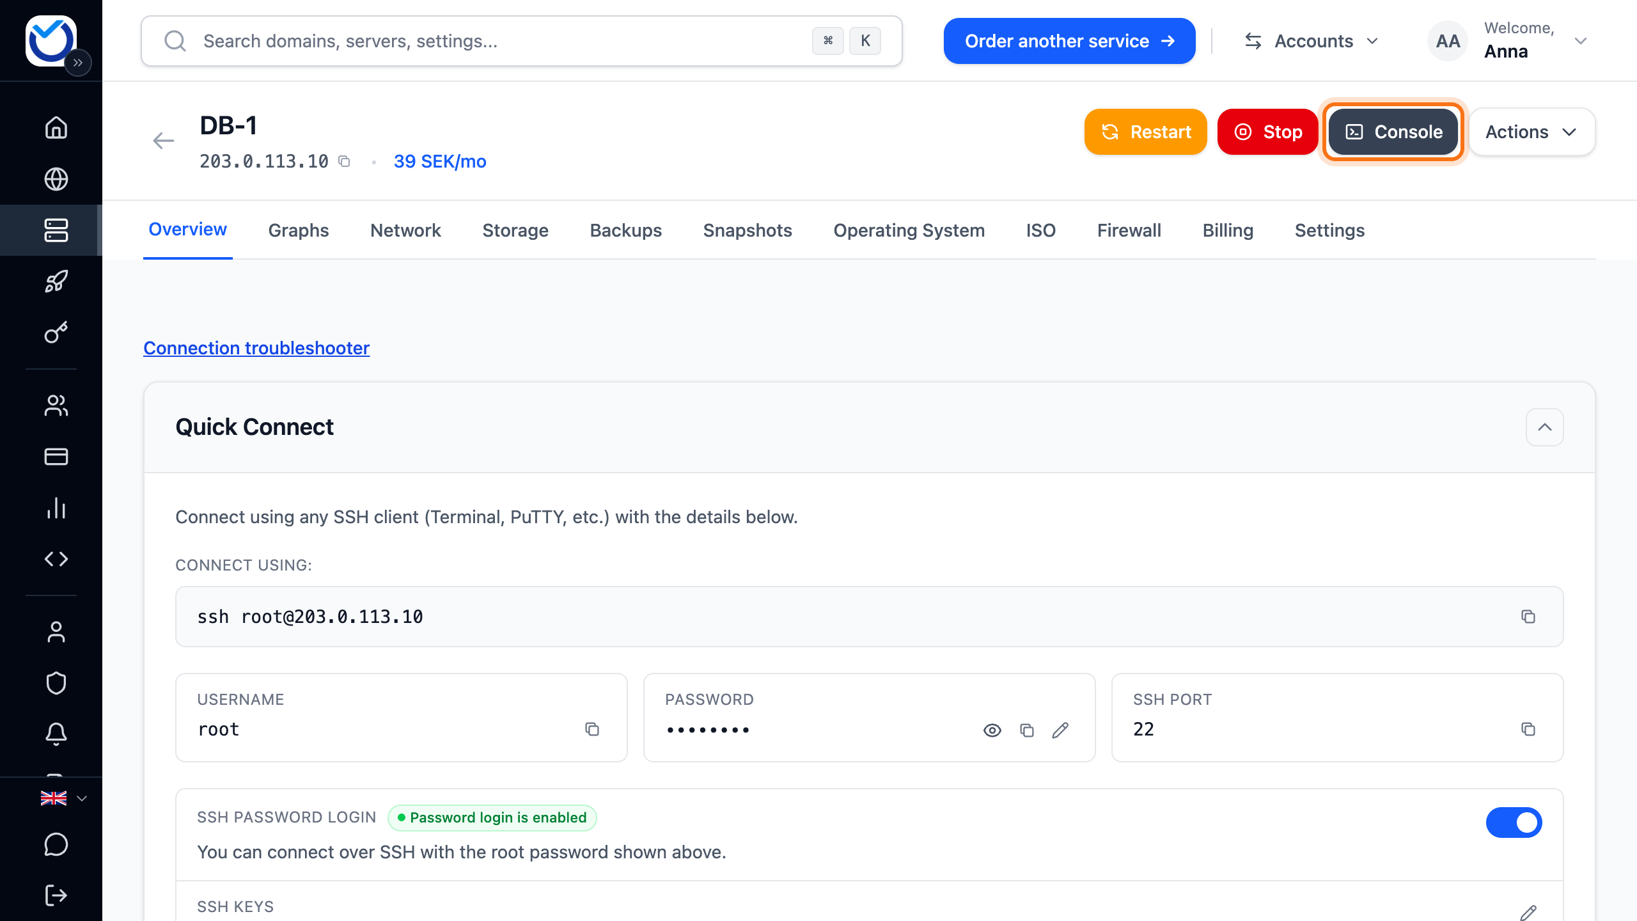Click the Restart server button
This screenshot has width=1637, height=921.
[1145, 132]
